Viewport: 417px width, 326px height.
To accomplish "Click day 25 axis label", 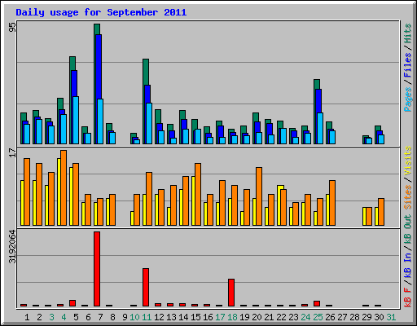I will (x=318, y=317).
